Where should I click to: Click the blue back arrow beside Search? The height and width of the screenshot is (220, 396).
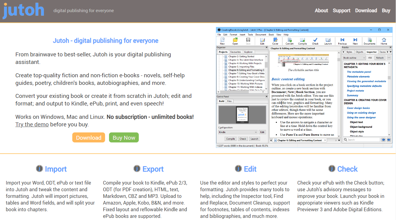coord(384,140)
